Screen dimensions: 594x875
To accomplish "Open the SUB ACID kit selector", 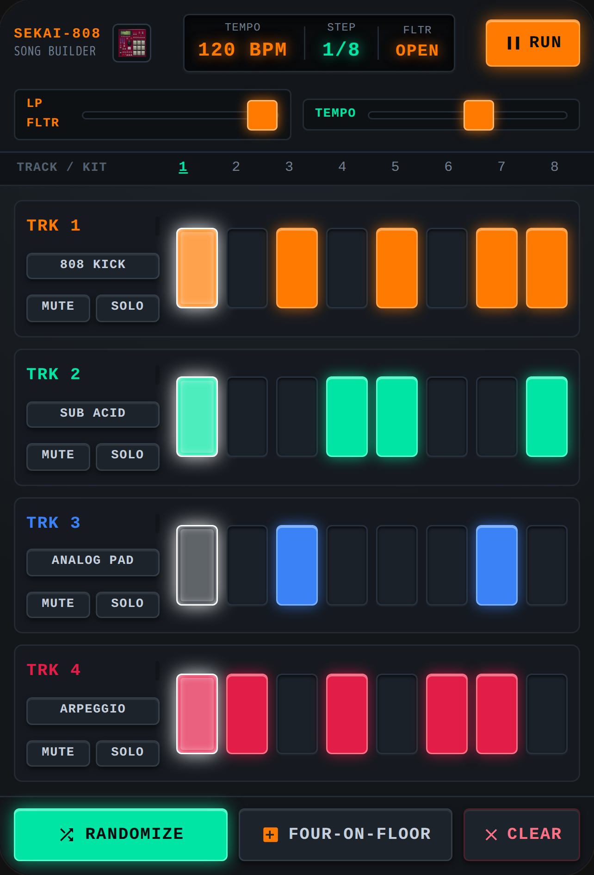I will (93, 414).
